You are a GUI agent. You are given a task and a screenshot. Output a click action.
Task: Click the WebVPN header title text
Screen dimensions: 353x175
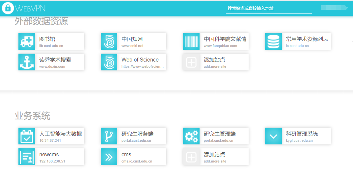[x=30, y=8]
